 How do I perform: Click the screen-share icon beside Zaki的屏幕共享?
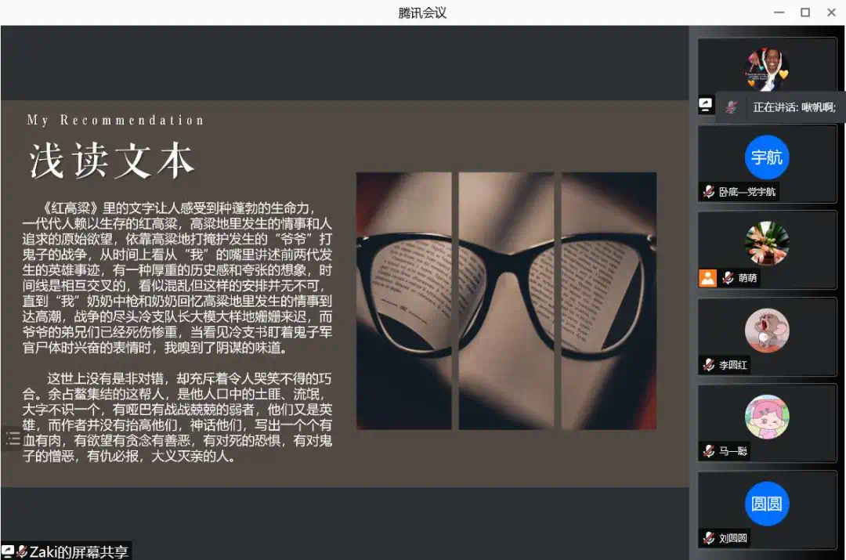tap(8, 551)
